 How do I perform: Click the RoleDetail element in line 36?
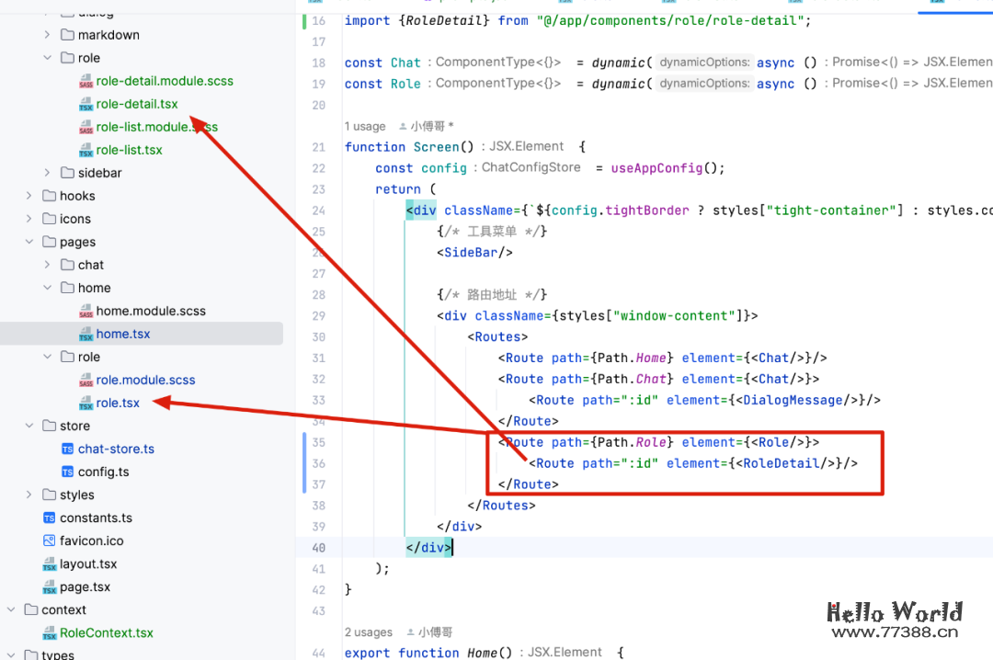pos(781,463)
